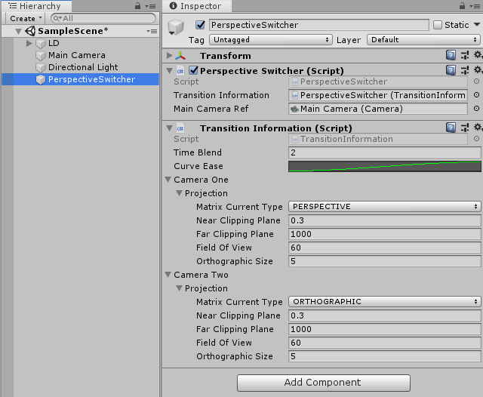
Task: Open Perspective Switcher gear settings
Action: [x=478, y=70]
